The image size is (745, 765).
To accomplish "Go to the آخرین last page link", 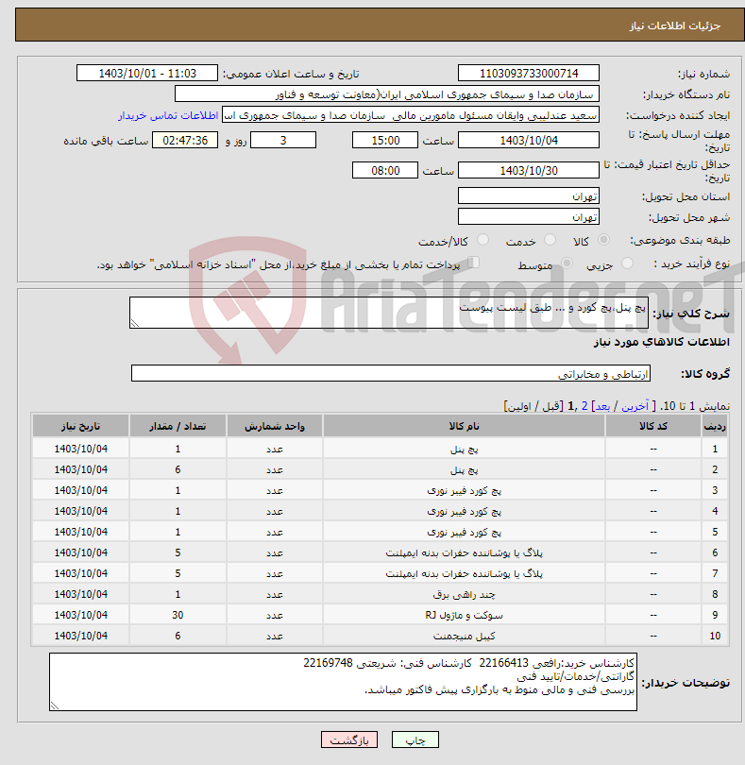I will 635,406.
